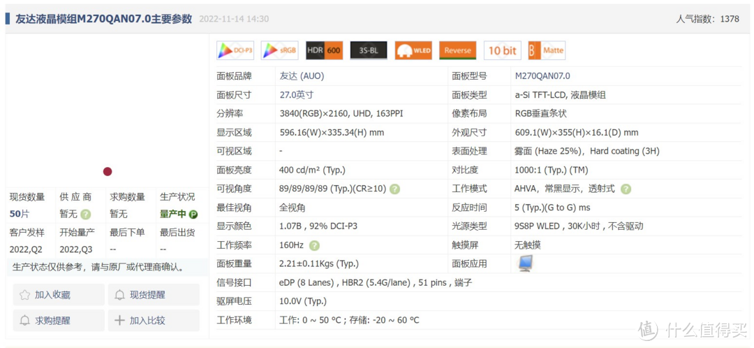Screen dimensions: 754x348
Task: Click 开始量产 date 2022,Q3
Action: 76,249
